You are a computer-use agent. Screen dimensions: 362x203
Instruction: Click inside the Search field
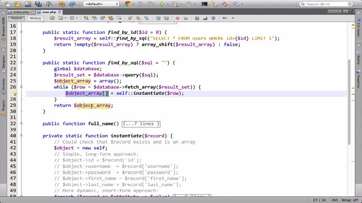point(326,4)
